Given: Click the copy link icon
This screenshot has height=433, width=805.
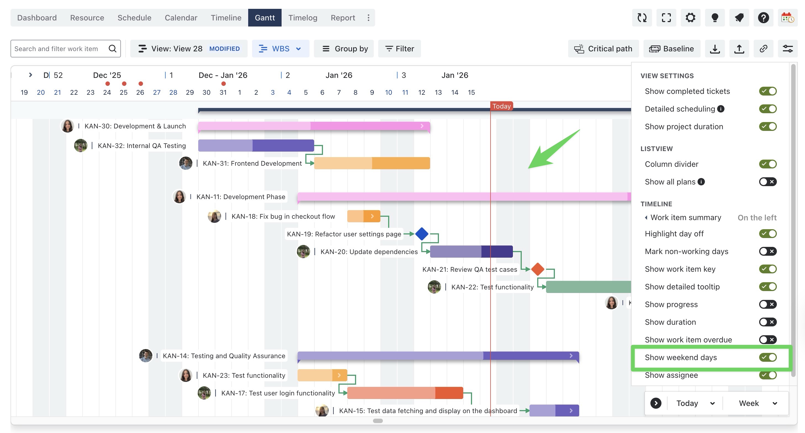Looking at the screenshot, I should [x=763, y=49].
